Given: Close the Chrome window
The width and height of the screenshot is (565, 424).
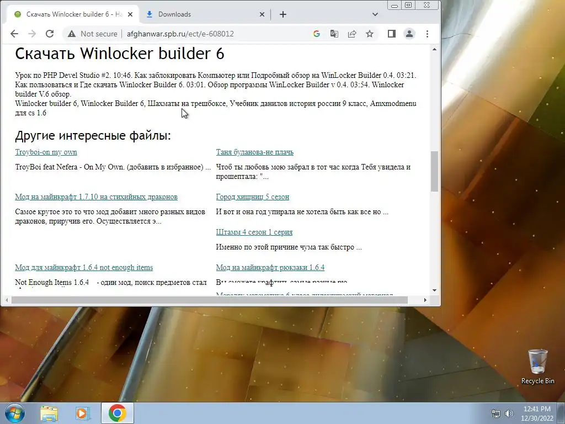Looking at the screenshot, I should [427, 5].
